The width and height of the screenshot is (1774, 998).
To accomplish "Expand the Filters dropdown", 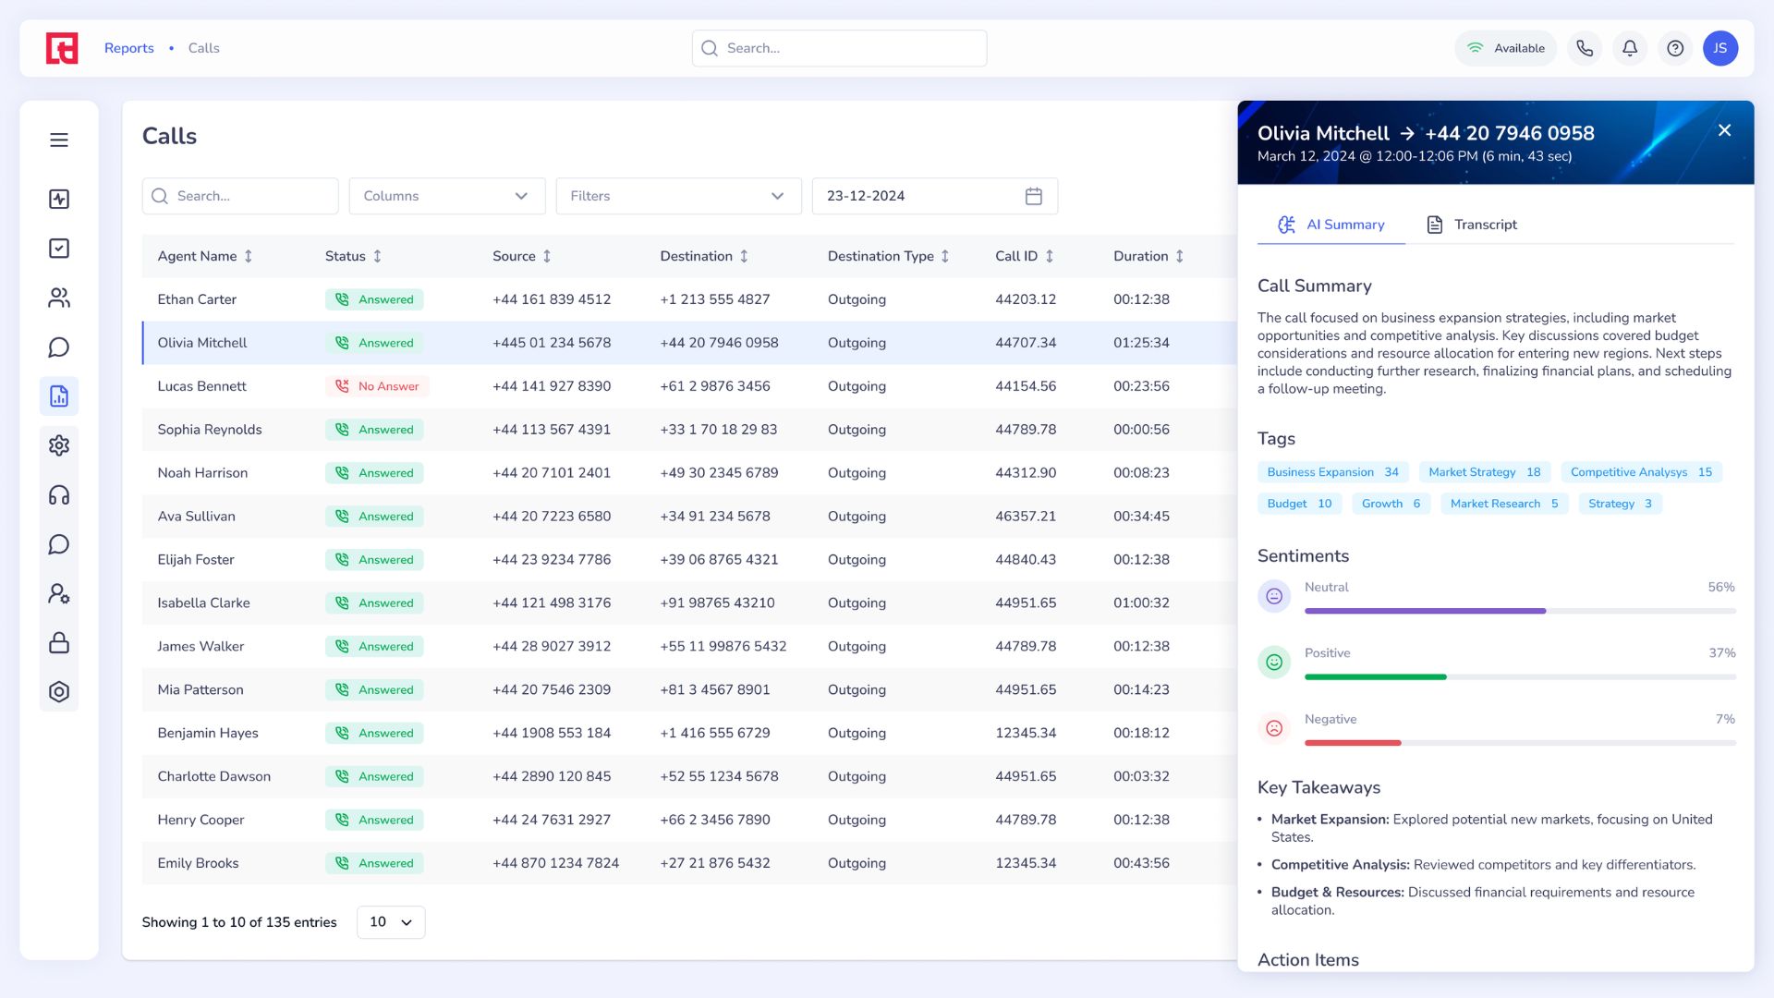I will 678,196.
